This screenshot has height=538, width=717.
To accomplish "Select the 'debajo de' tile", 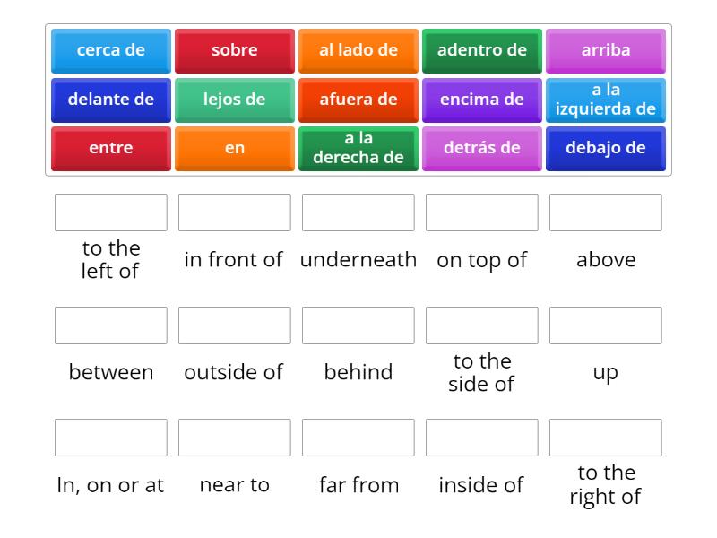I will pos(606,148).
